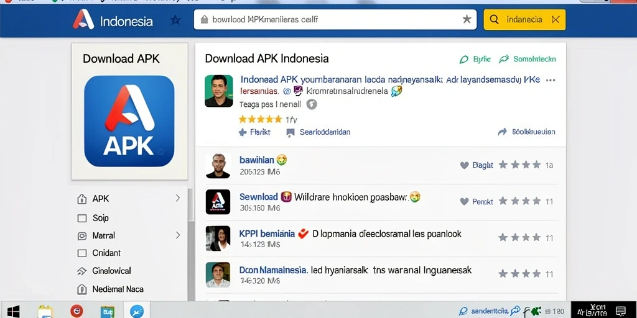
Task: Click the Gooklrueuian share button
Action: tap(526, 132)
